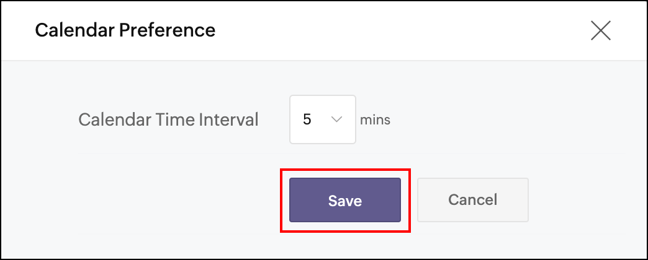Confirm settings with the Save button
This screenshot has width=648, height=260.
[345, 200]
